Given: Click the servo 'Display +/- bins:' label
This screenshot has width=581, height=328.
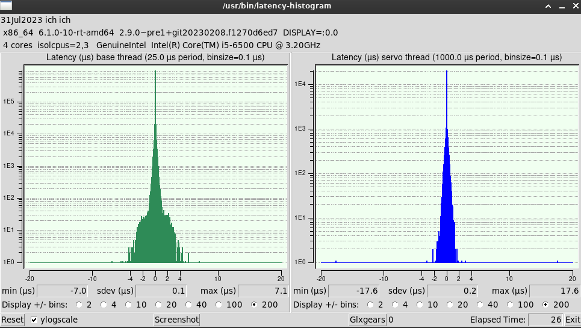Looking at the screenshot, I should click(x=326, y=305).
